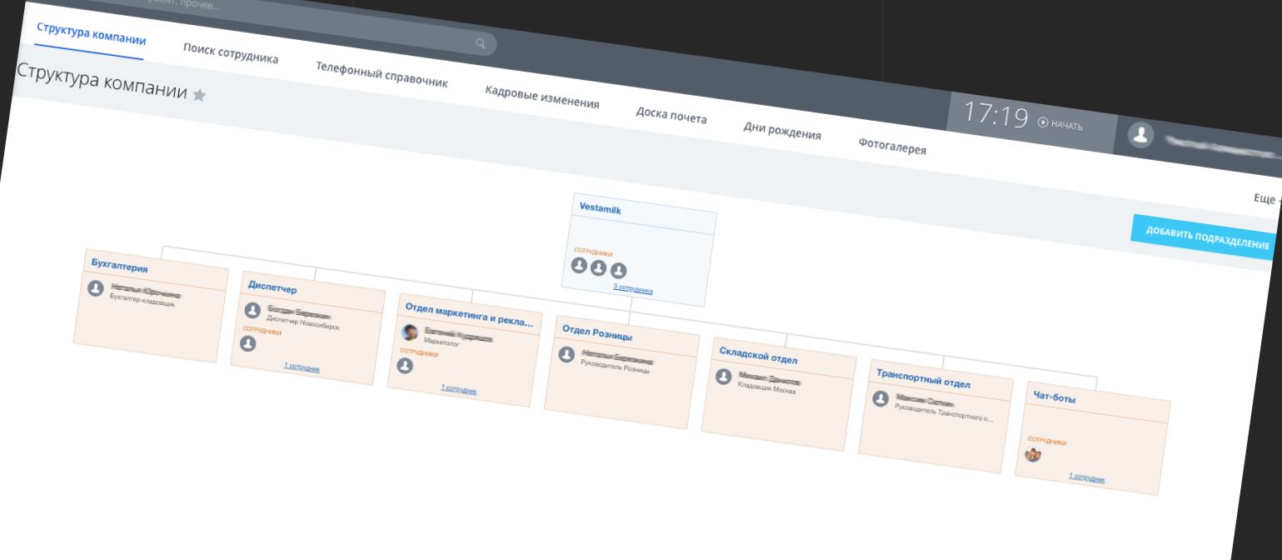Open 1 сотрудник link in Чат-боты card
This screenshot has width=1282, height=560.
tap(1087, 477)
